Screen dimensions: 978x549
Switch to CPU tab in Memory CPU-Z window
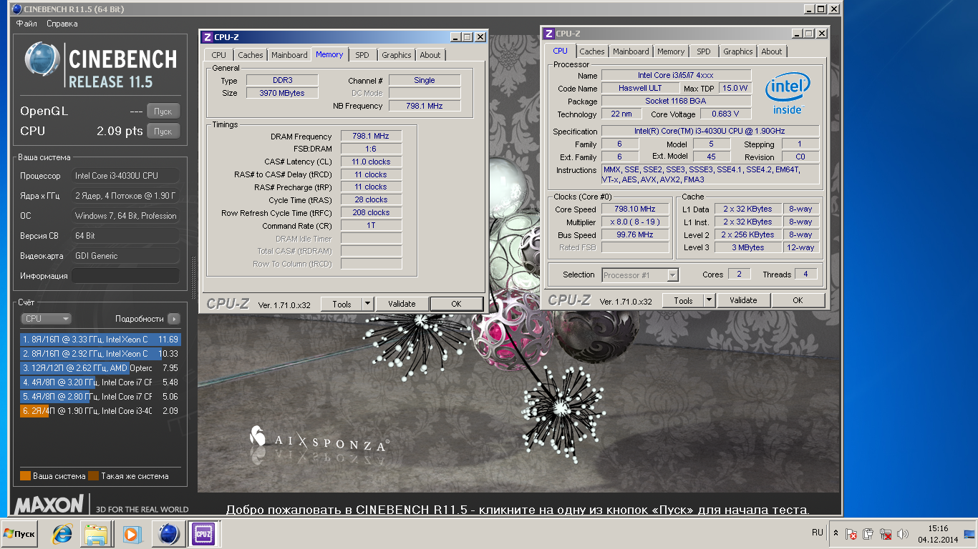click(x=219, y=55)
